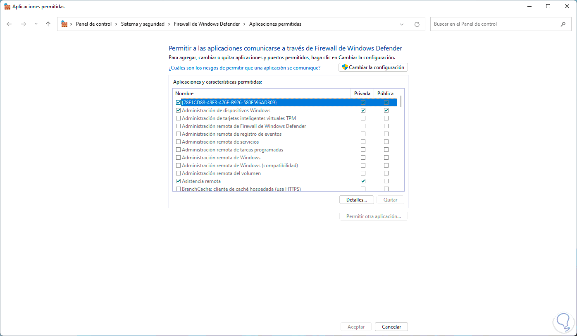The width and height of the screenshot is (577, 336).
Task: Enable Administración remota de Windows (compatibilidad) checkbox
Action: click(178, 166)
